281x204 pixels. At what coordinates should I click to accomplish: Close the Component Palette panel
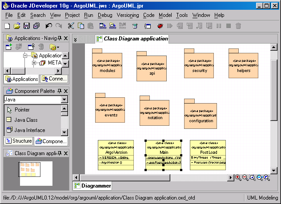click(x=66, y=91)
